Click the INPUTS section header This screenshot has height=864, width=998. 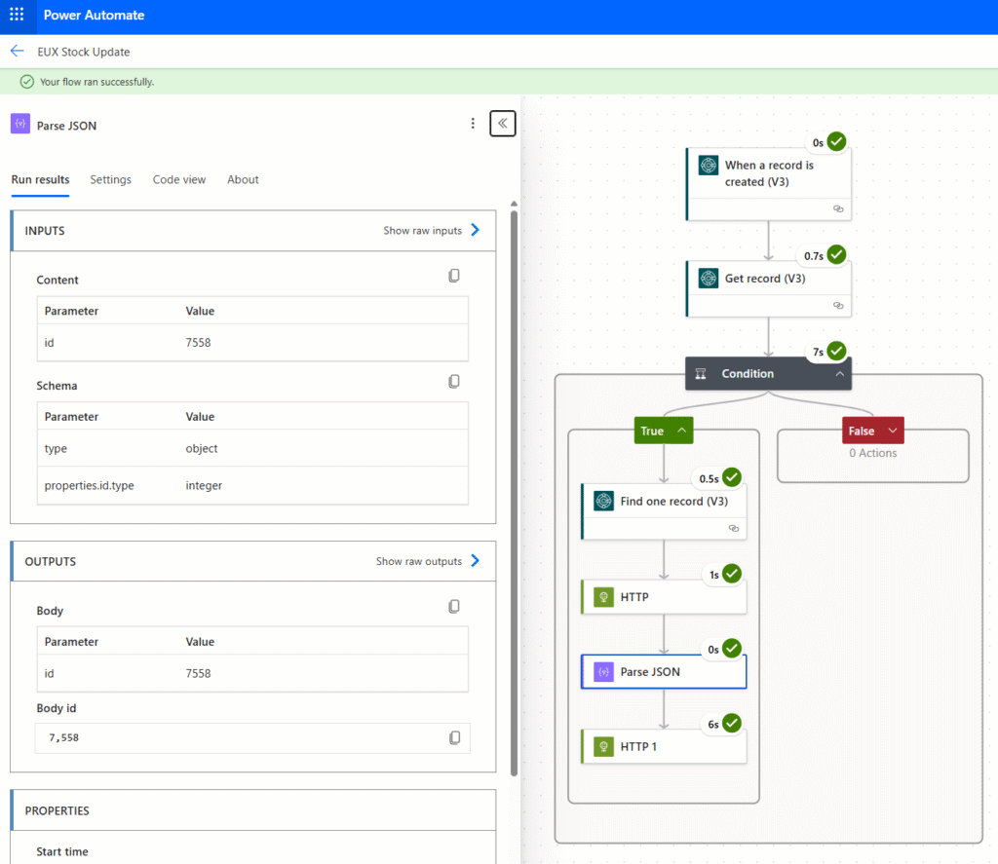tap(253, 230)
